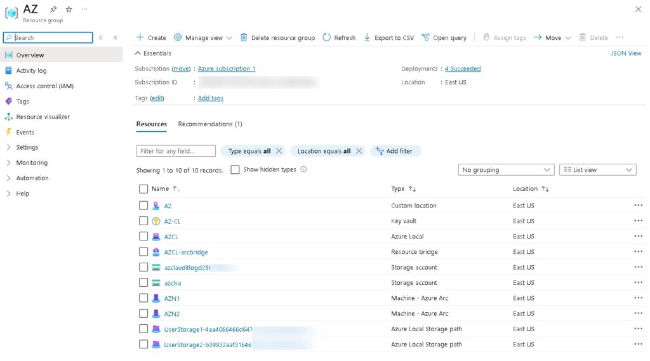
Task: Click Add filter button
Action: 395,151
